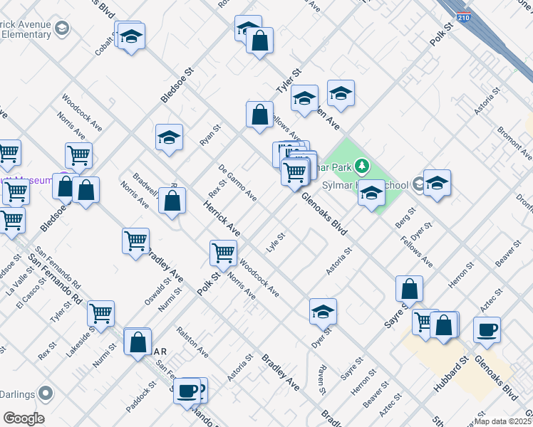Select the school marker next to the Tyler St label
The width and height of the screenshot is (533, 427).
[304, 100]
